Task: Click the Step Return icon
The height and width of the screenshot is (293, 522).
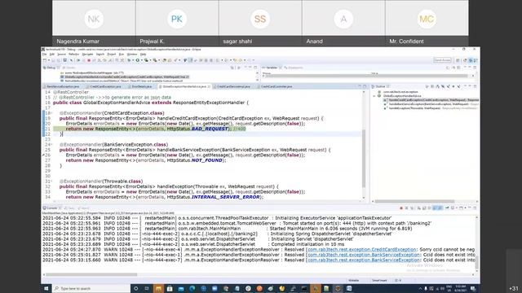Action: 109,60
